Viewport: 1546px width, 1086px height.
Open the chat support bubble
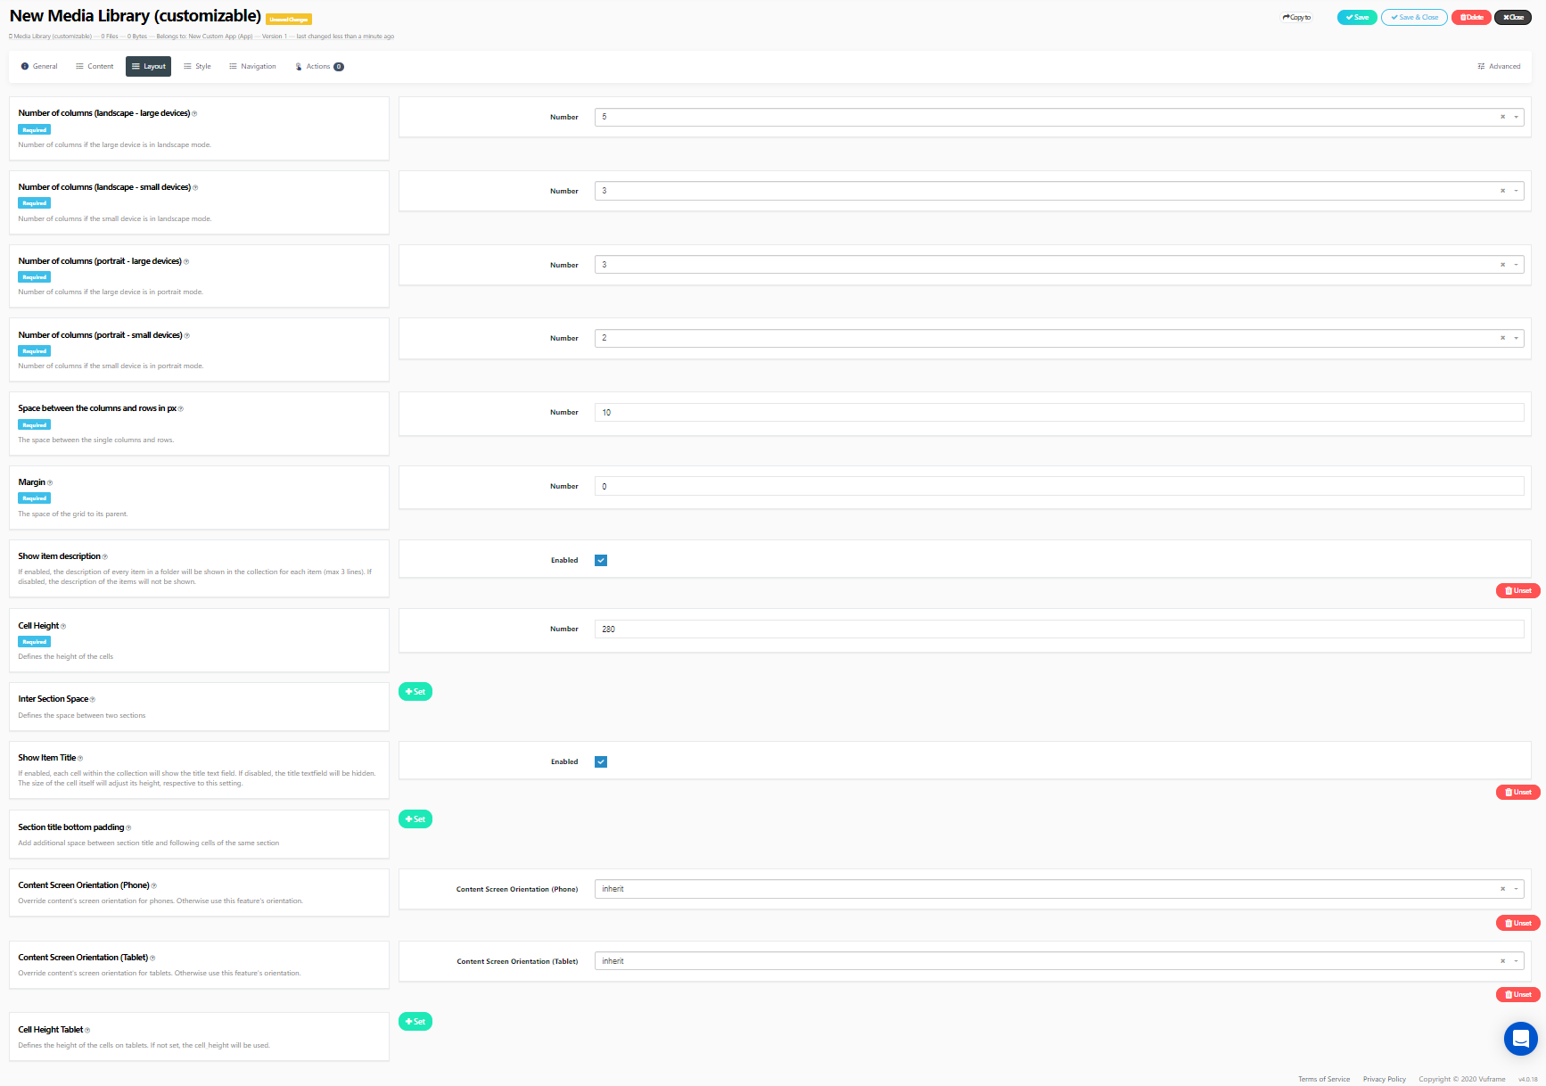pos(1520,1039)
